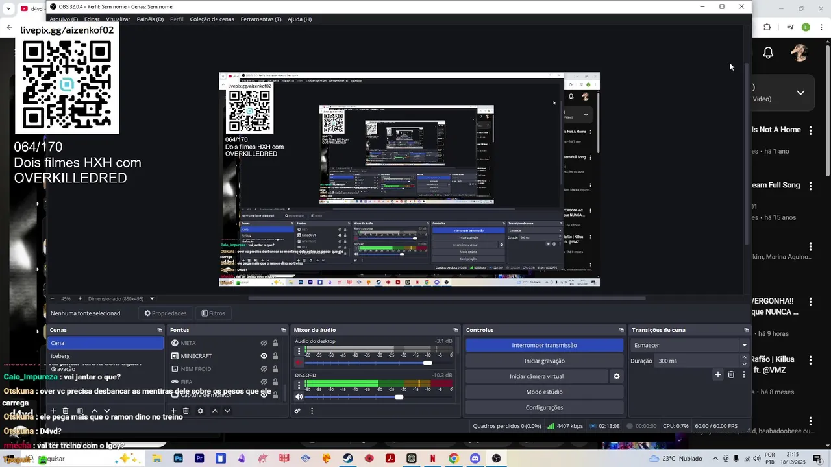
Task: Open the Editar menu
Action: tap(92, 19)
